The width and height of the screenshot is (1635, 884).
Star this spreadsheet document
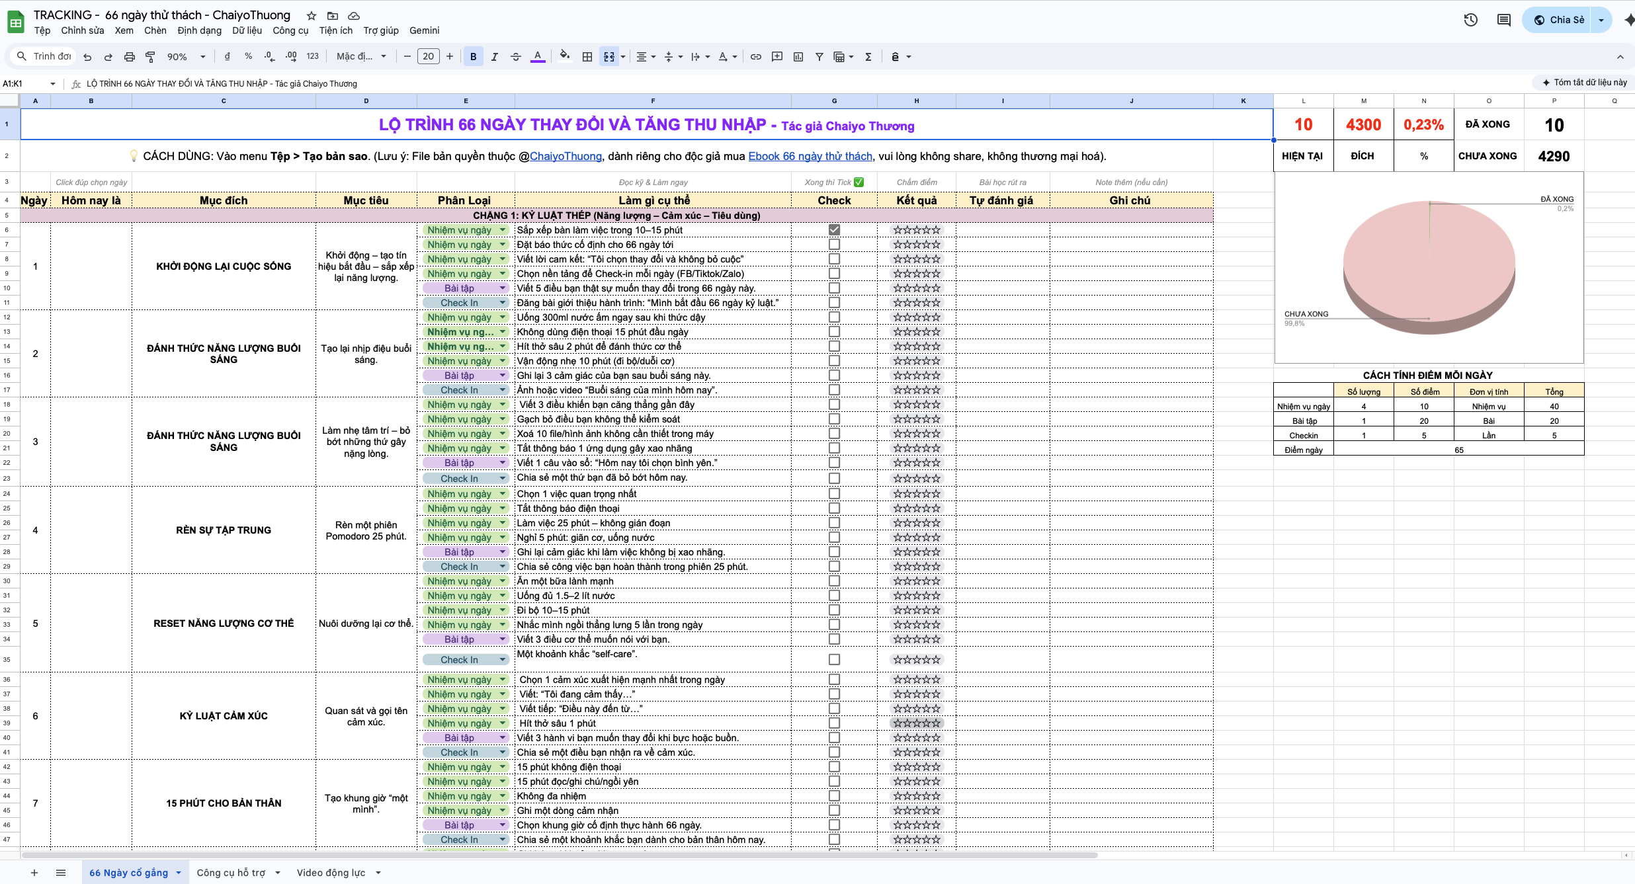click(x=312, y=15)
